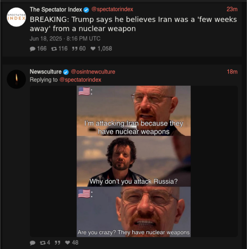Viewport: 247px width, 249px height.
Task: Open the @spectatorindex handle in the header
Action: [112, 10]
